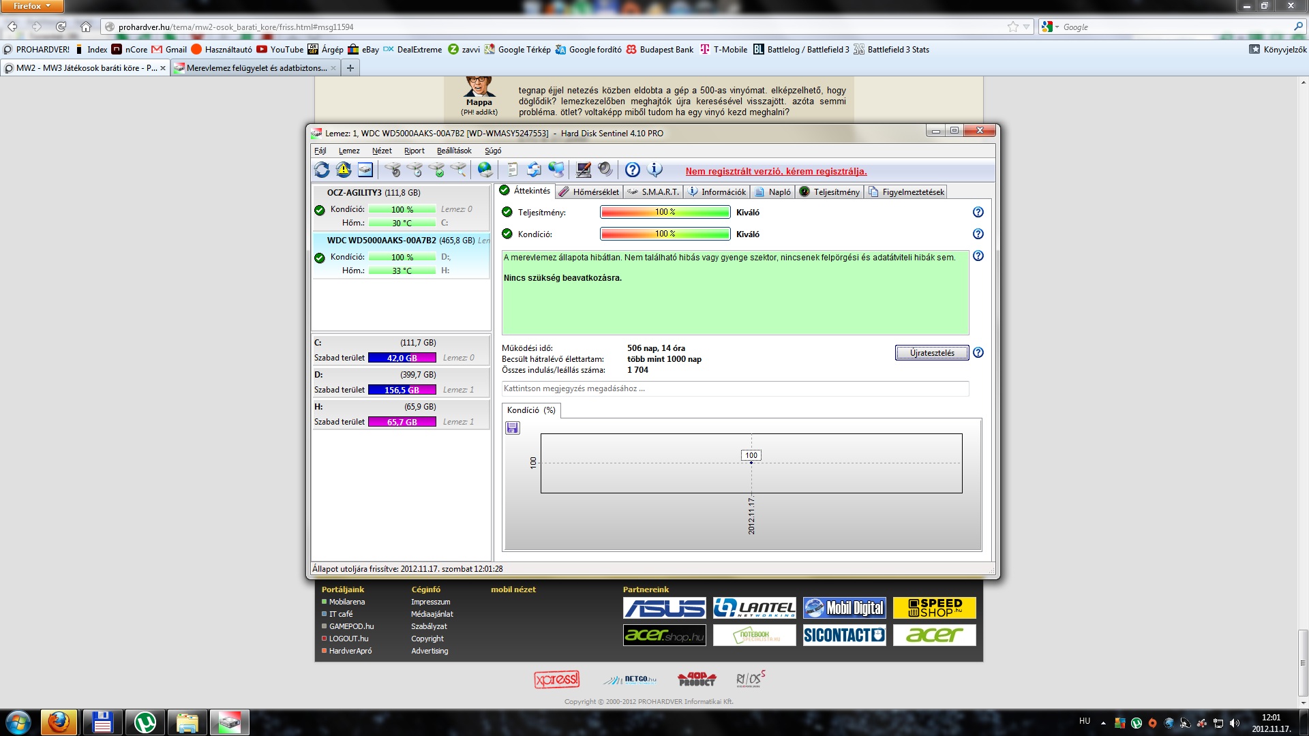Switch to the Figyelmeztetések tab
Viewport: 1309px width, 736px height.
click(x=906, y=192)
